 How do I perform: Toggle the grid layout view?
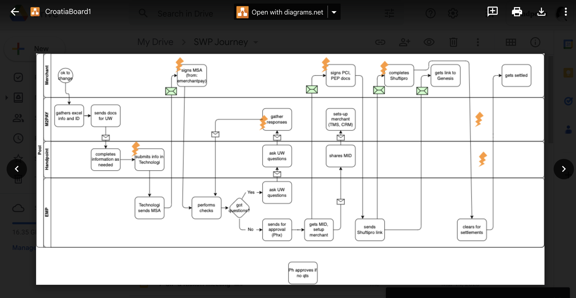click(x=511, y=42)
